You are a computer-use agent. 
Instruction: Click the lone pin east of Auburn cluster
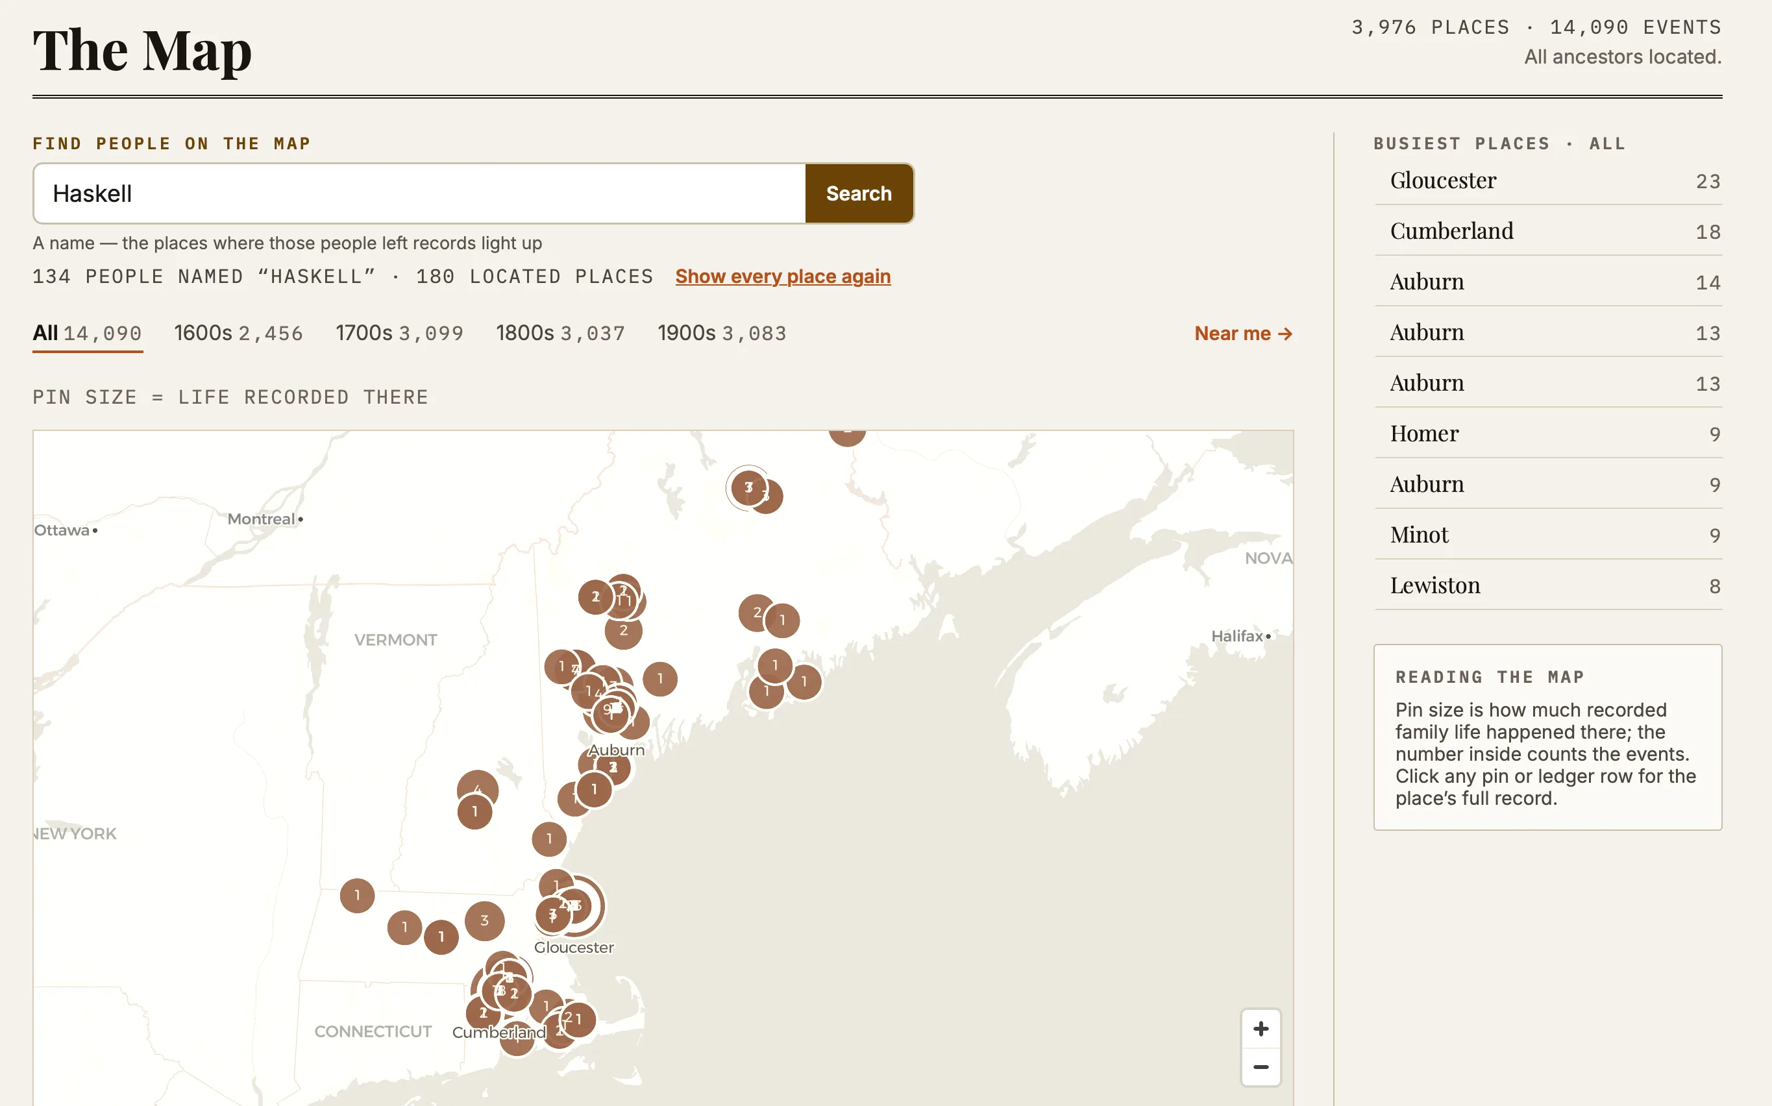(x=659, y=679)
